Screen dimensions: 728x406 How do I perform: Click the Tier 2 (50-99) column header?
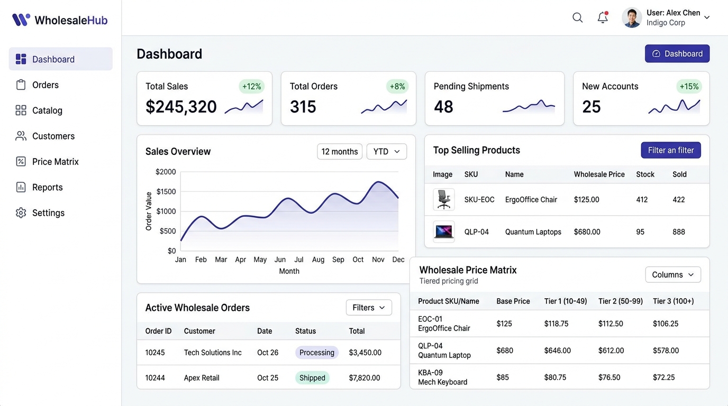pos(621,301)
